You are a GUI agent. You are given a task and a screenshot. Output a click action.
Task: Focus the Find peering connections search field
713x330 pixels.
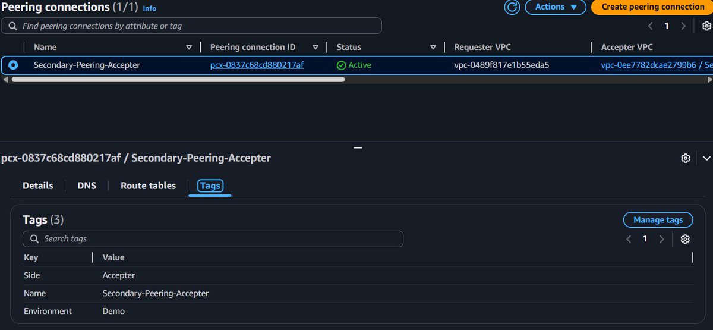point(191,26)
